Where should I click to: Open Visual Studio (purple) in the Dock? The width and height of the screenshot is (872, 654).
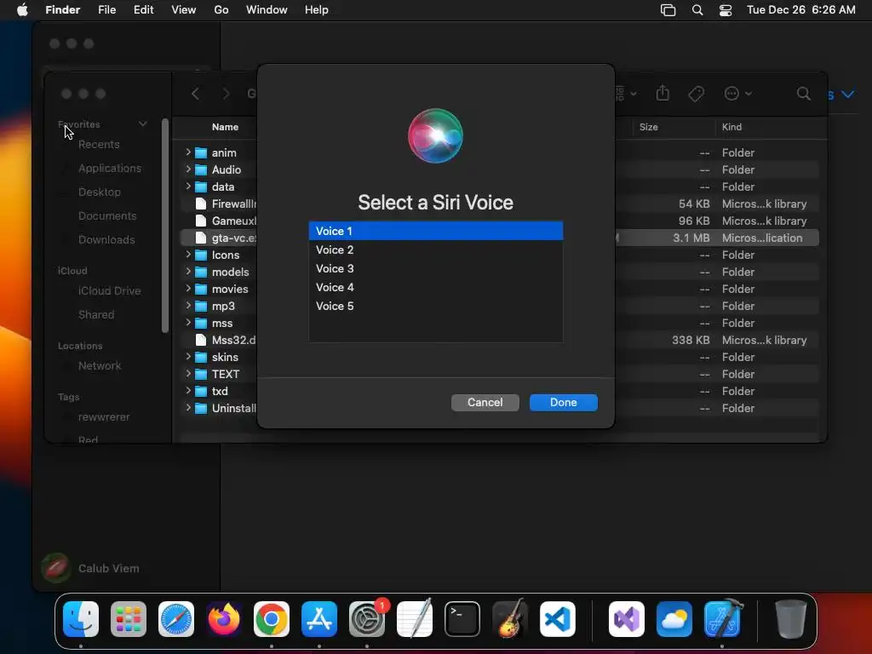click(627, 619)
